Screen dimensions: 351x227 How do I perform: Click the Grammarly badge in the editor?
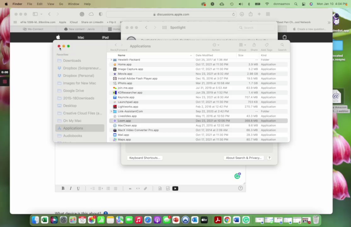pos(237,176)
